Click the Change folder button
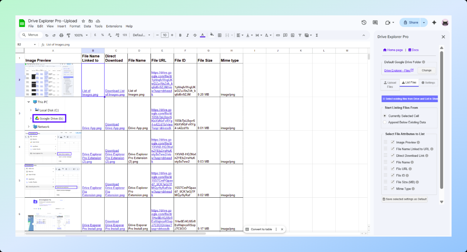The image size is (467, 252). tap(426, 71)
